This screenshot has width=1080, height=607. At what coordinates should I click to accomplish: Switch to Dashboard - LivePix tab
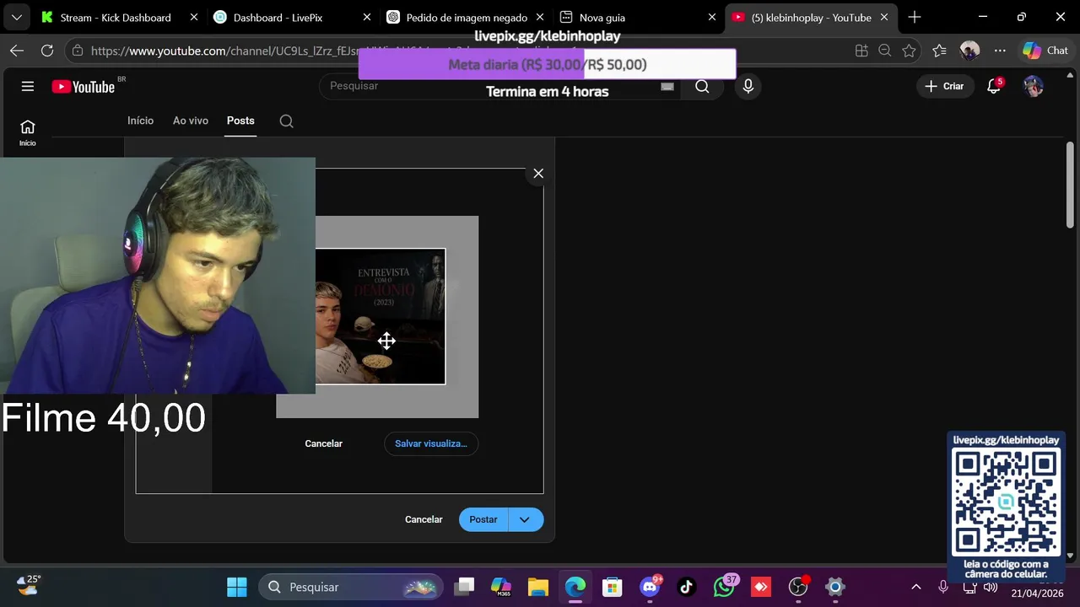[280, 17]
